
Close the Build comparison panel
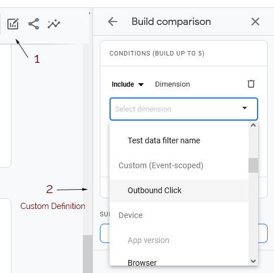[x=255, y=22]
